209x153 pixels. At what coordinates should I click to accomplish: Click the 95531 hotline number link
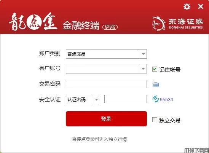pos(166,100)
